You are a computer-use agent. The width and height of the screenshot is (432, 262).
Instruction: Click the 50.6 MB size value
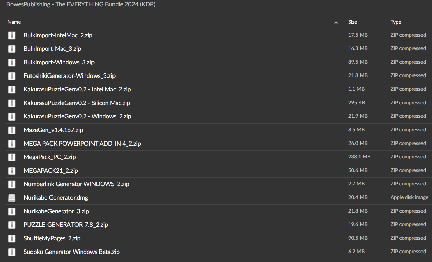tap(358, 170)
